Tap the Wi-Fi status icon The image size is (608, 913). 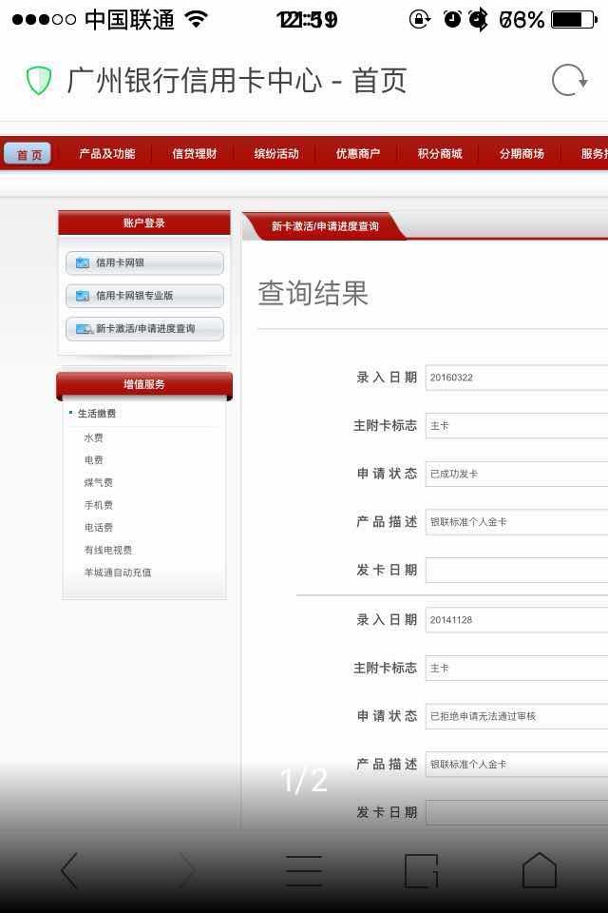(x=196, y=20)
